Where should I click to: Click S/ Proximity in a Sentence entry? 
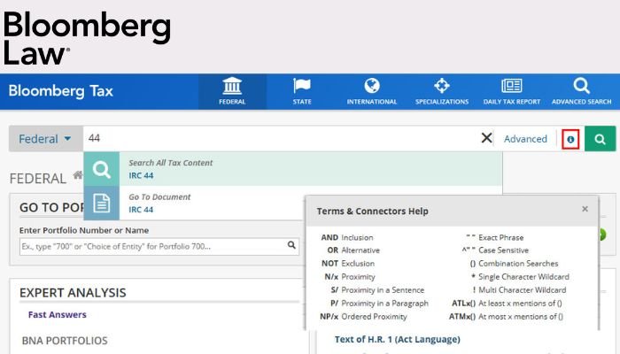pyautogui.click(x=377, y=290)
